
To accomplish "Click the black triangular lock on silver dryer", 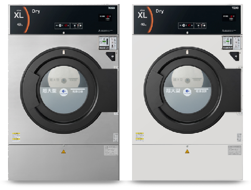I will click(x=111, y=56).
